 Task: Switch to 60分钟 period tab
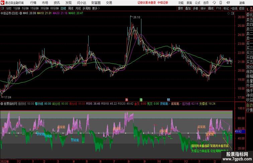tap(54, 8)
